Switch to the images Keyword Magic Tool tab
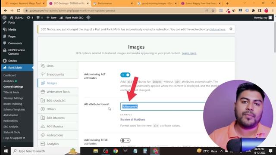276x155 pixels. (x=24, y=3)
